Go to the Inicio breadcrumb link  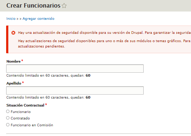tap(11, 19)
